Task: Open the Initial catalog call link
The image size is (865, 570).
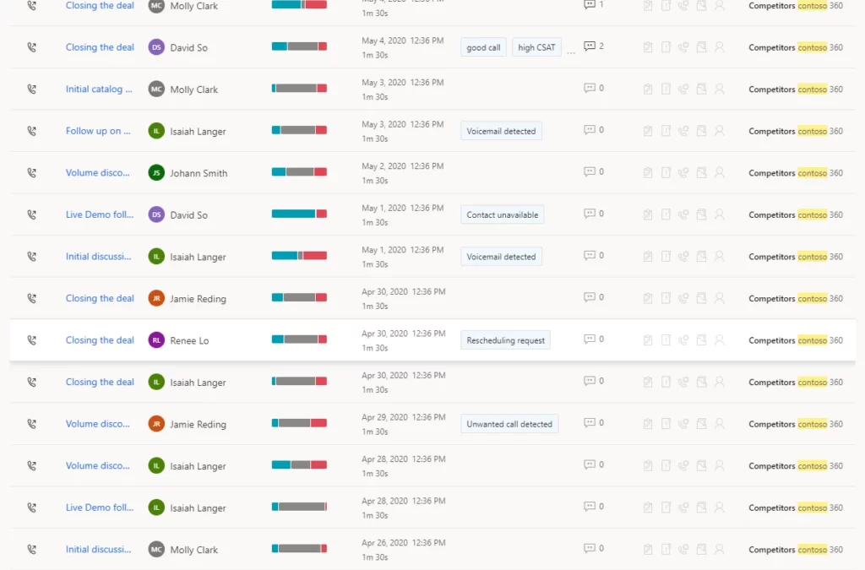Action: pos(99,89)
